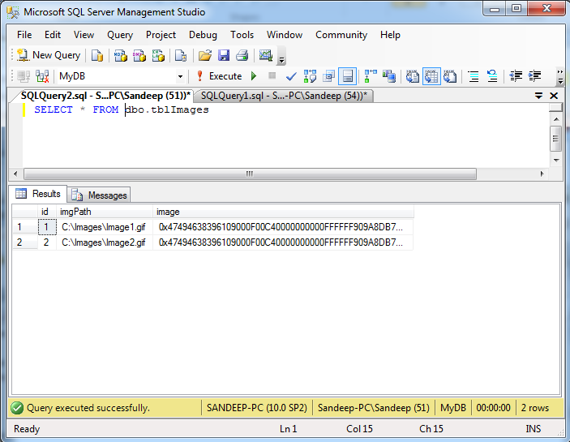
Task: Open the MyDB available databases dropdown
Action: click(180, 77)
